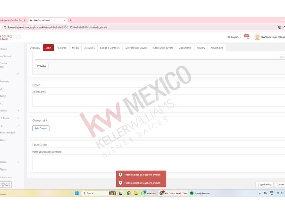
Task: Click the translate page icon
Action: coord(279,27)
